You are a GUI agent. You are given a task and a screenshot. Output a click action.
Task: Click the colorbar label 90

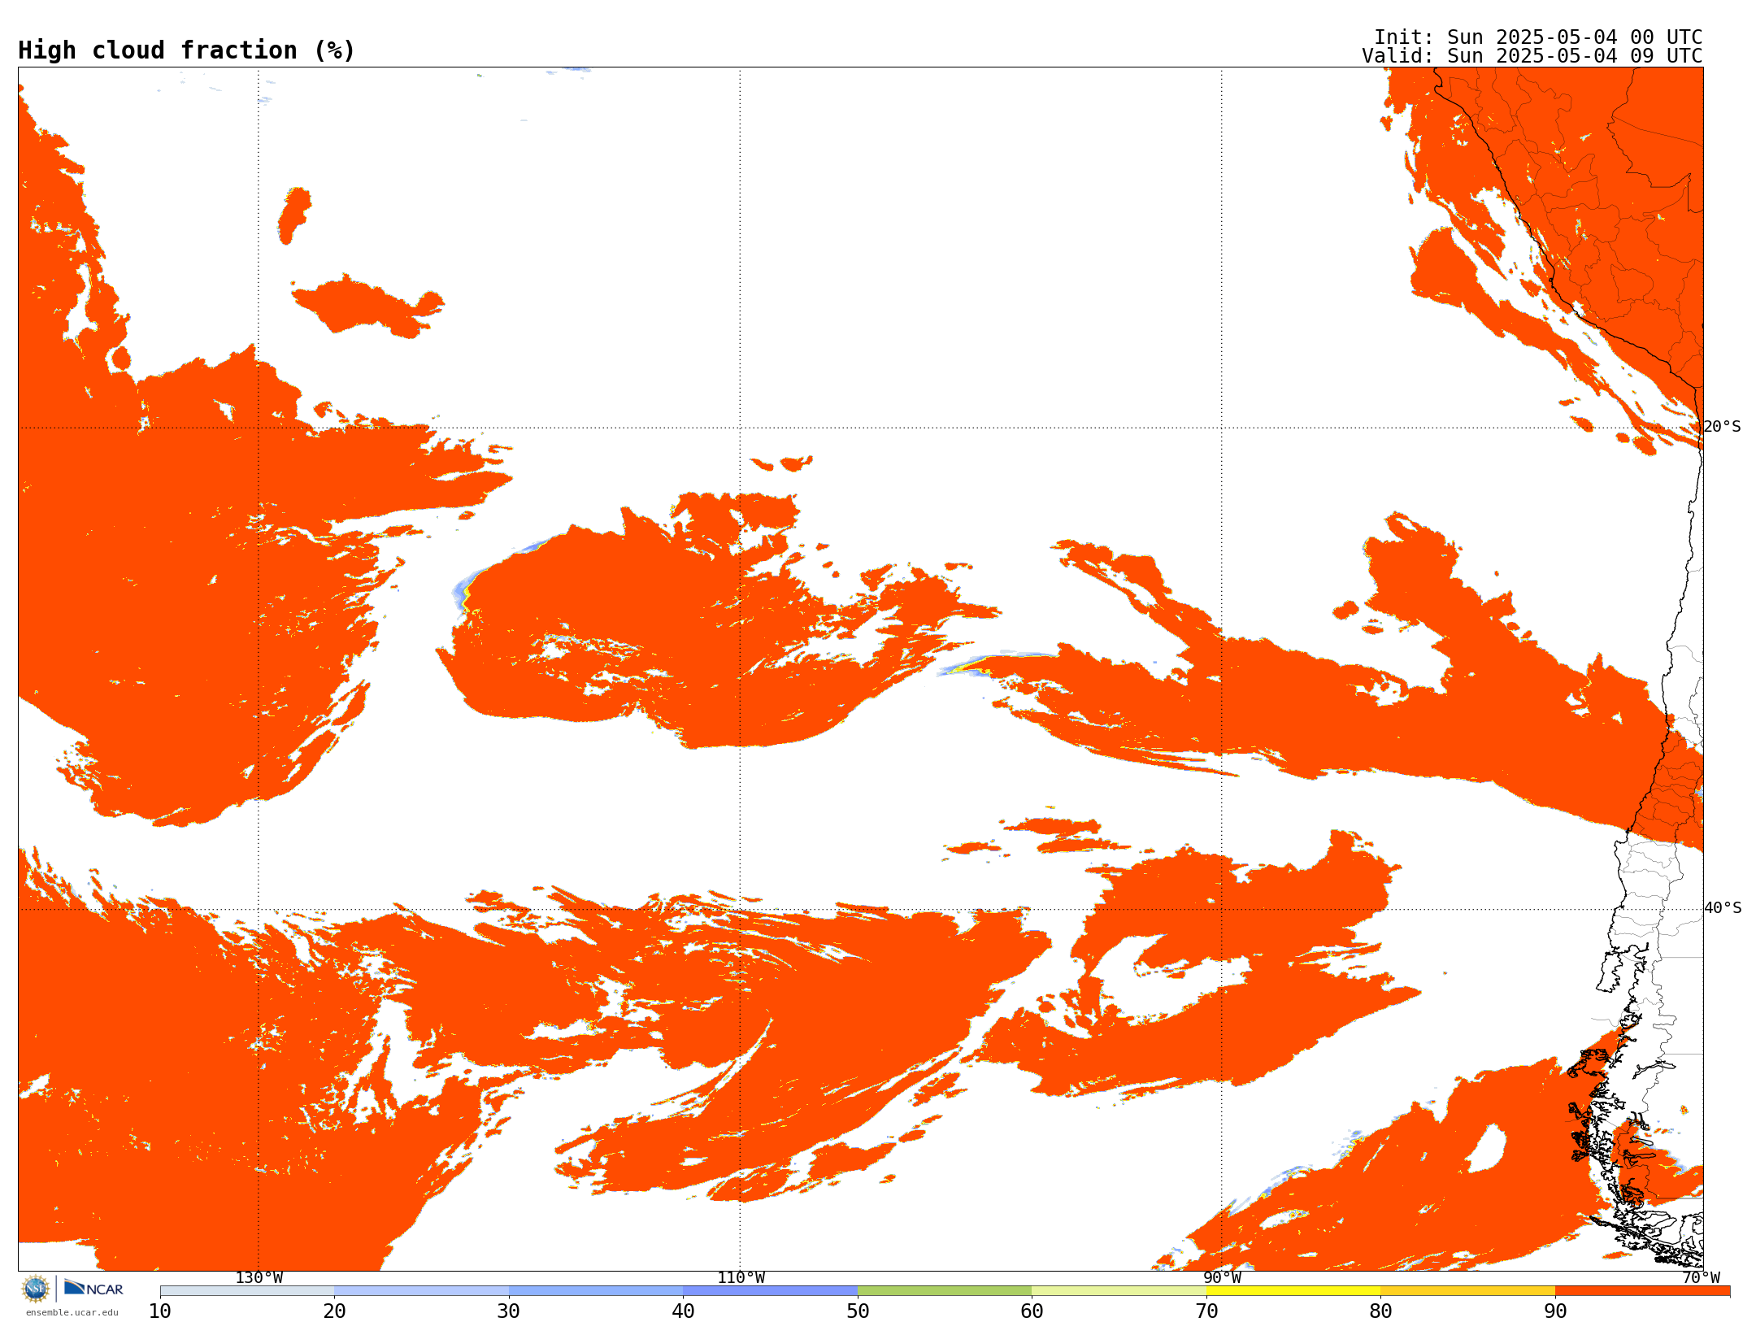[1555, 1311]
